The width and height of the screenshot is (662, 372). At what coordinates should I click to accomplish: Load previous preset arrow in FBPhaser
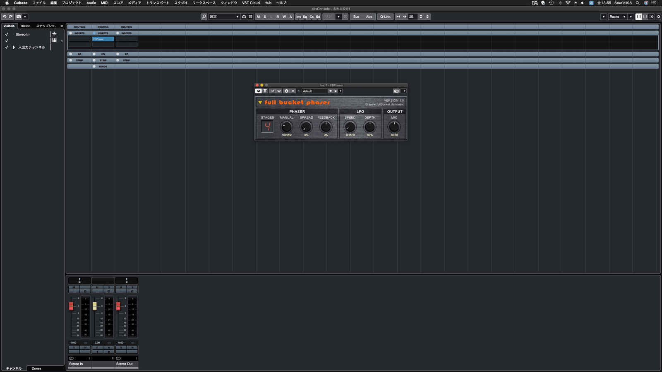click(331, 91)
